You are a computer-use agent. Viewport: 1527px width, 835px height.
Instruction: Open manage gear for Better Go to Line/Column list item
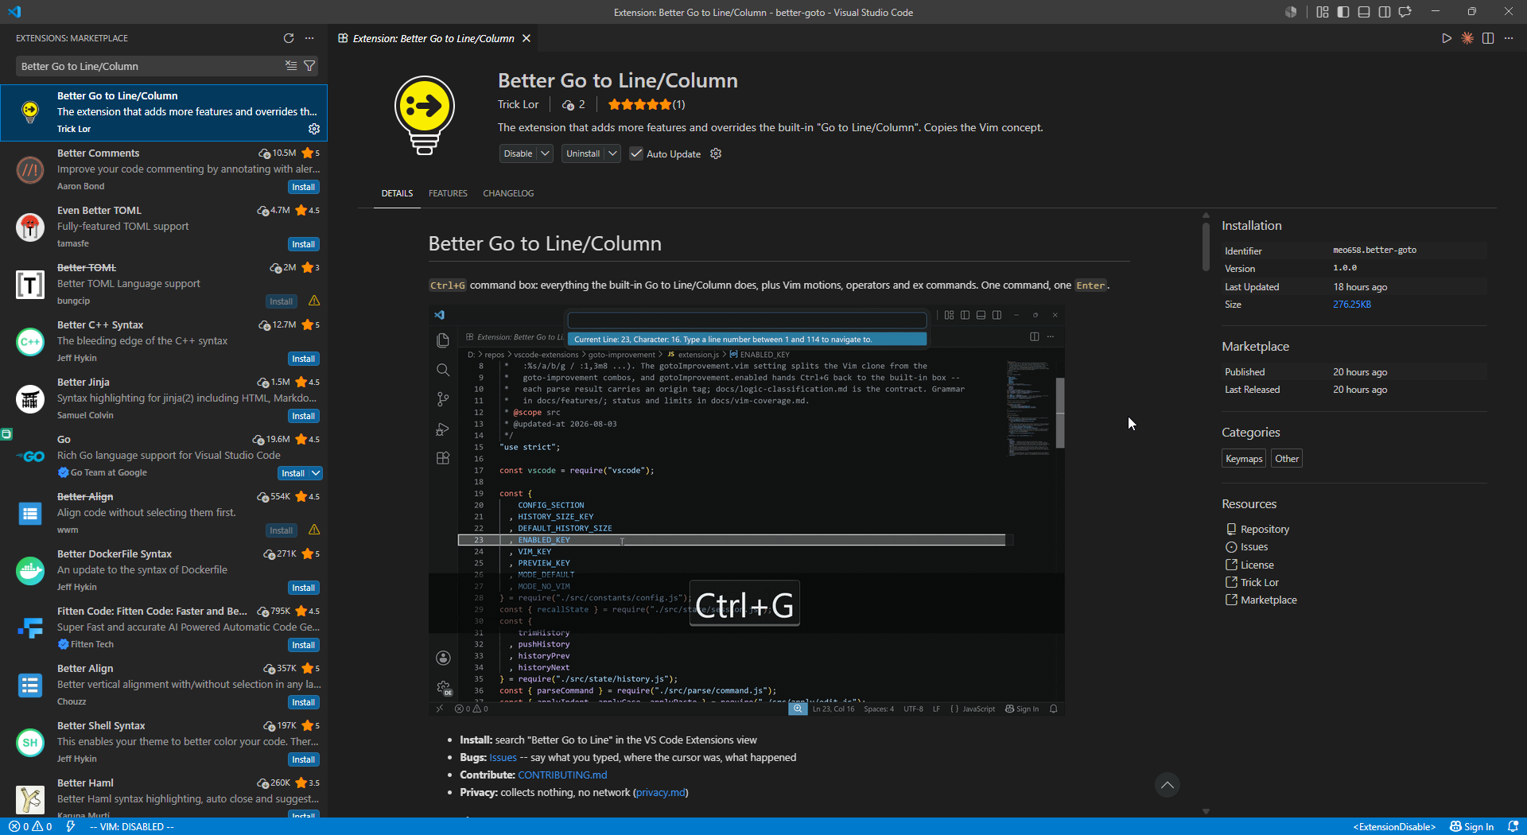coord(314,129)
